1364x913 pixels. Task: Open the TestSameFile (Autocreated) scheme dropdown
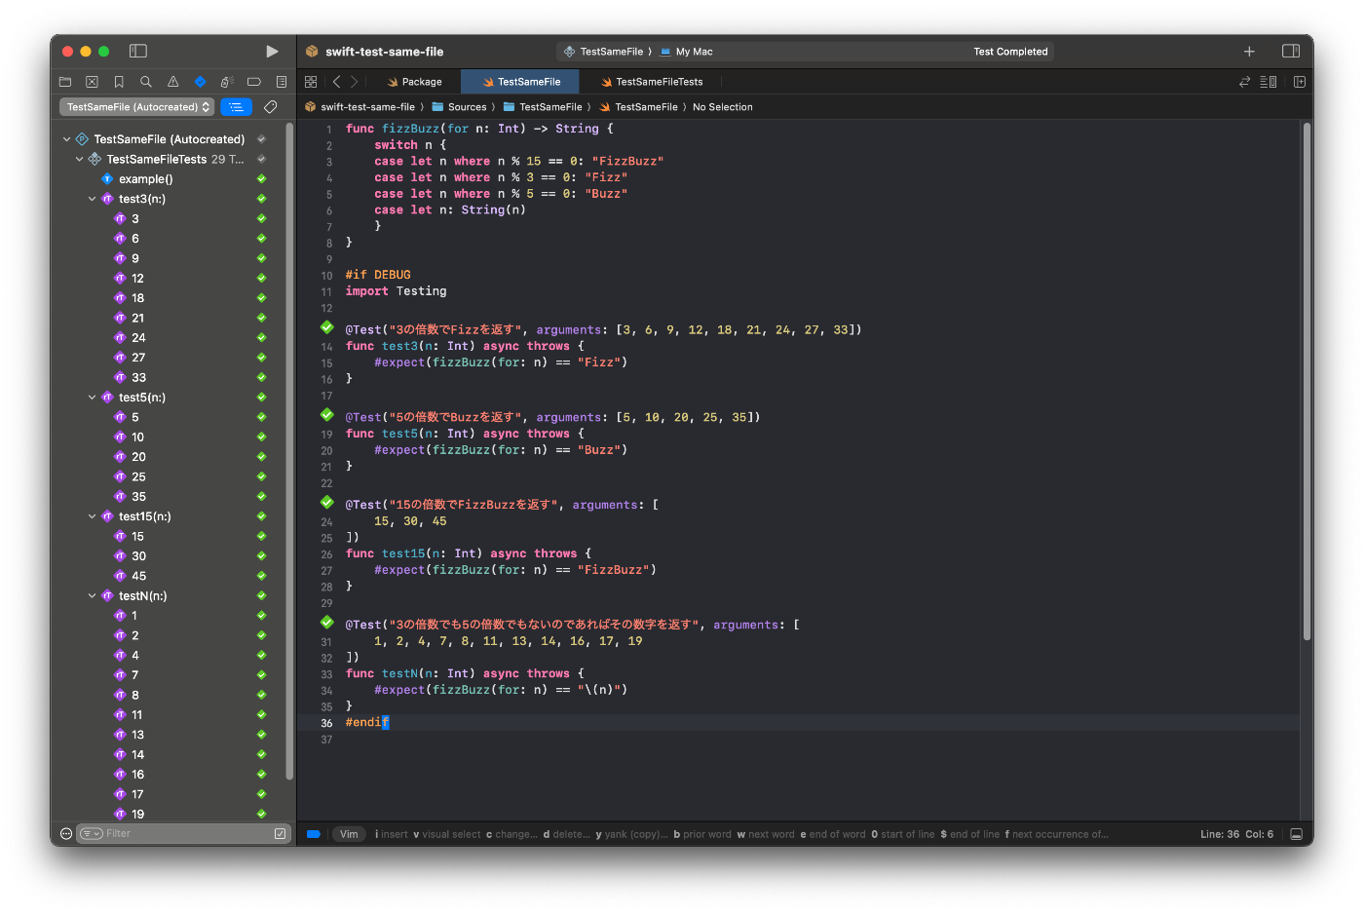click(x=135, y=106)
